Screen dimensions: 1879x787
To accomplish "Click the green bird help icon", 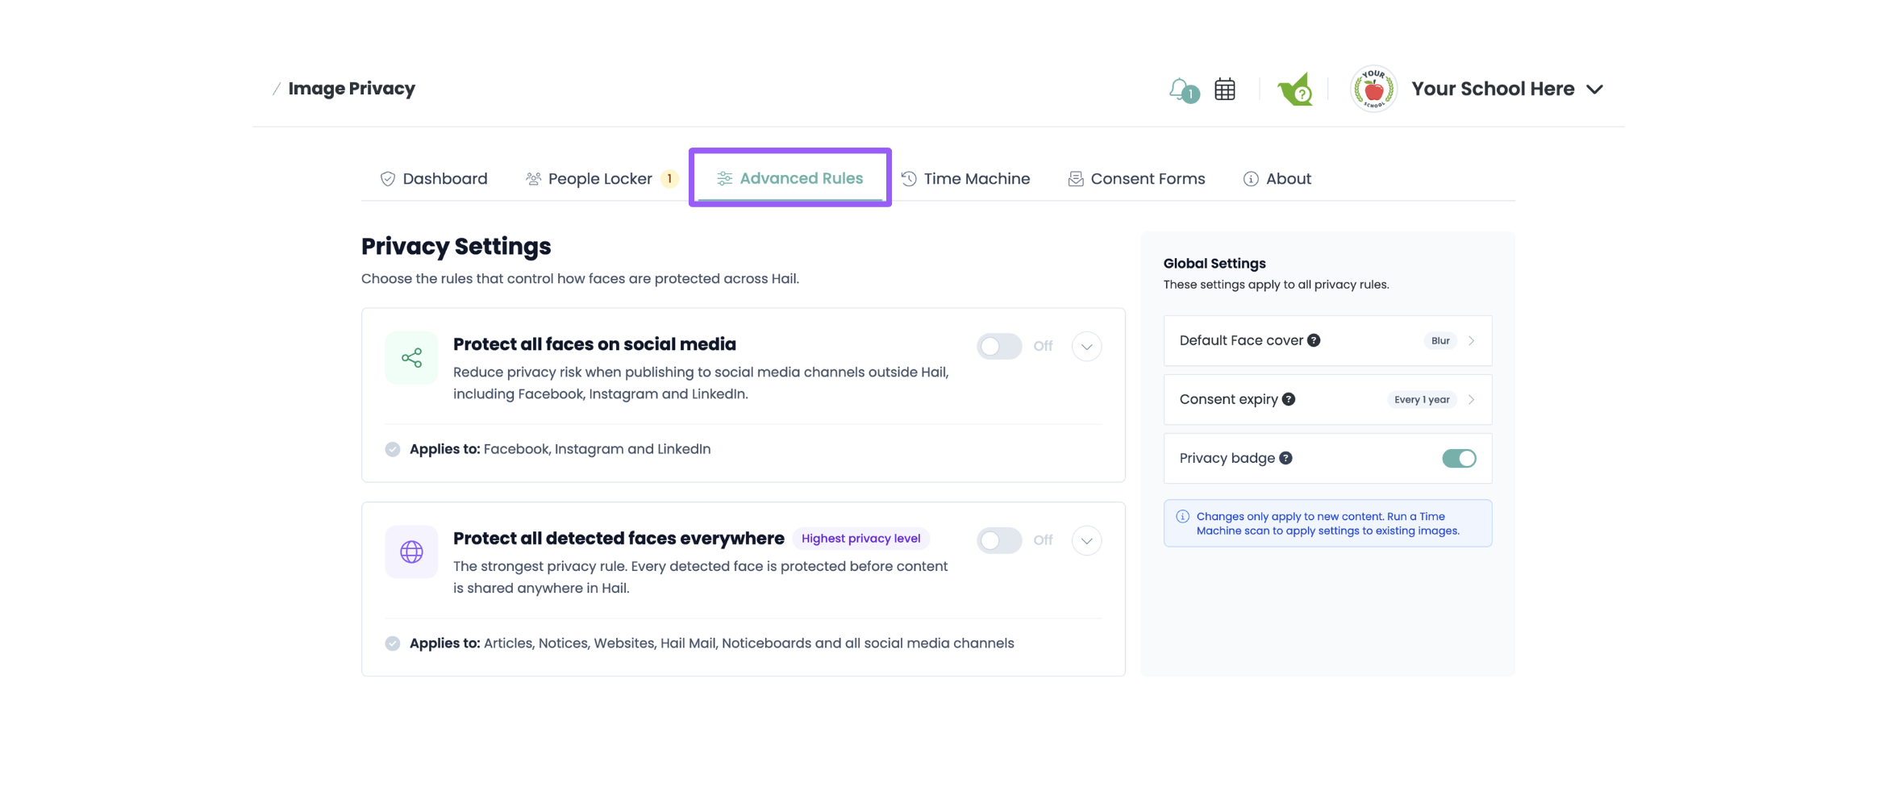I will (x=1295, y=90).
